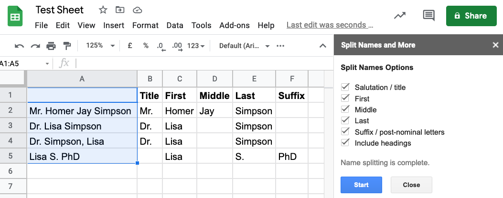This screenshot has width=503, height=198.
Task: Select column D header
Action: 215,79
